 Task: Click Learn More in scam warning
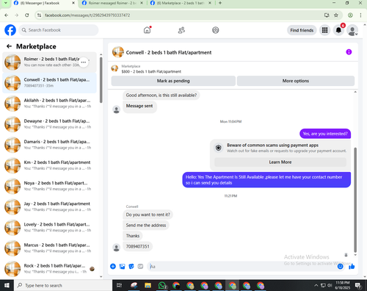click(x=280, y=162)
